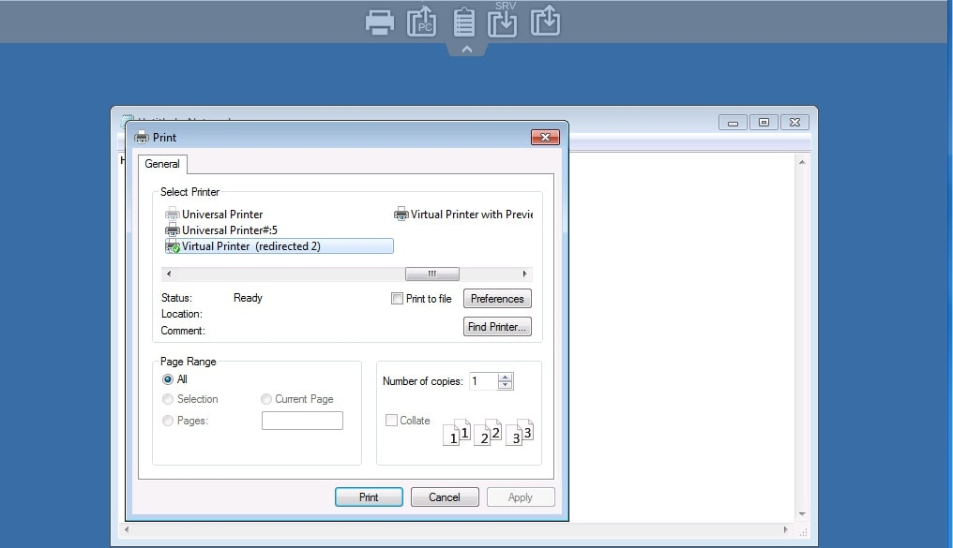Open printer Preferences
Screen dimensions: 953x548
click(497, 299)
